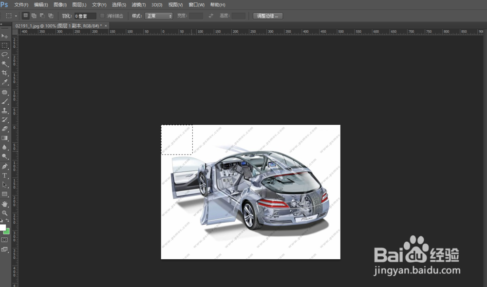Viewport: 487px width, 287px height.
Task: Choose Intersect with Selection mode
Action: coord(51,16)
